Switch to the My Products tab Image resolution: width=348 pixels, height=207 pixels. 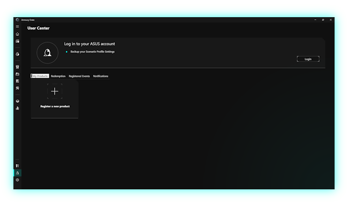[x=40, y=76]
